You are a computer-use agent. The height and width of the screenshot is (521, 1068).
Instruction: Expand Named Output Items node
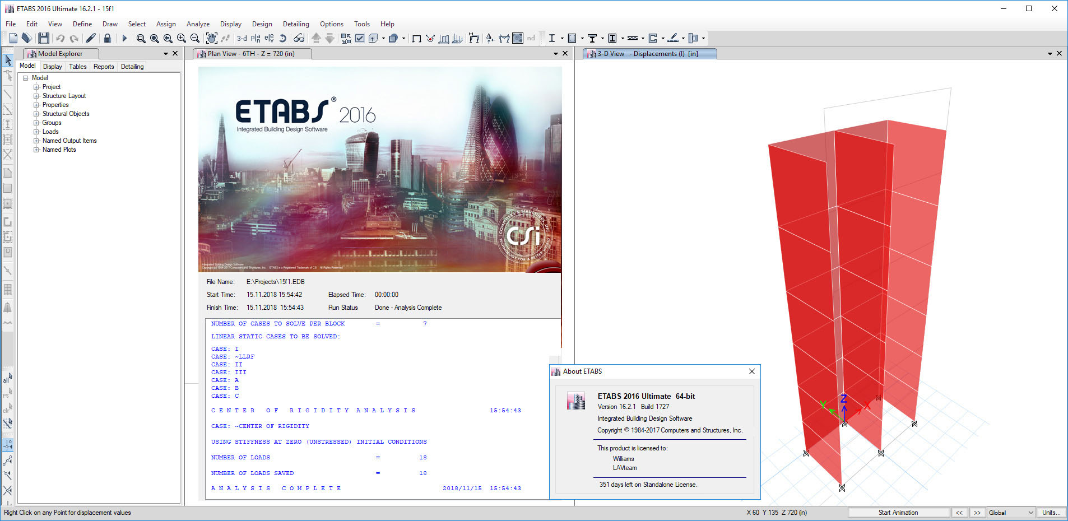tap(36, 141)
